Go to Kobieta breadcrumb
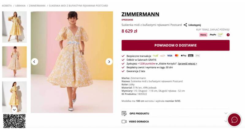This screenshot has width=245, height=130. click(x=7, y=5)
